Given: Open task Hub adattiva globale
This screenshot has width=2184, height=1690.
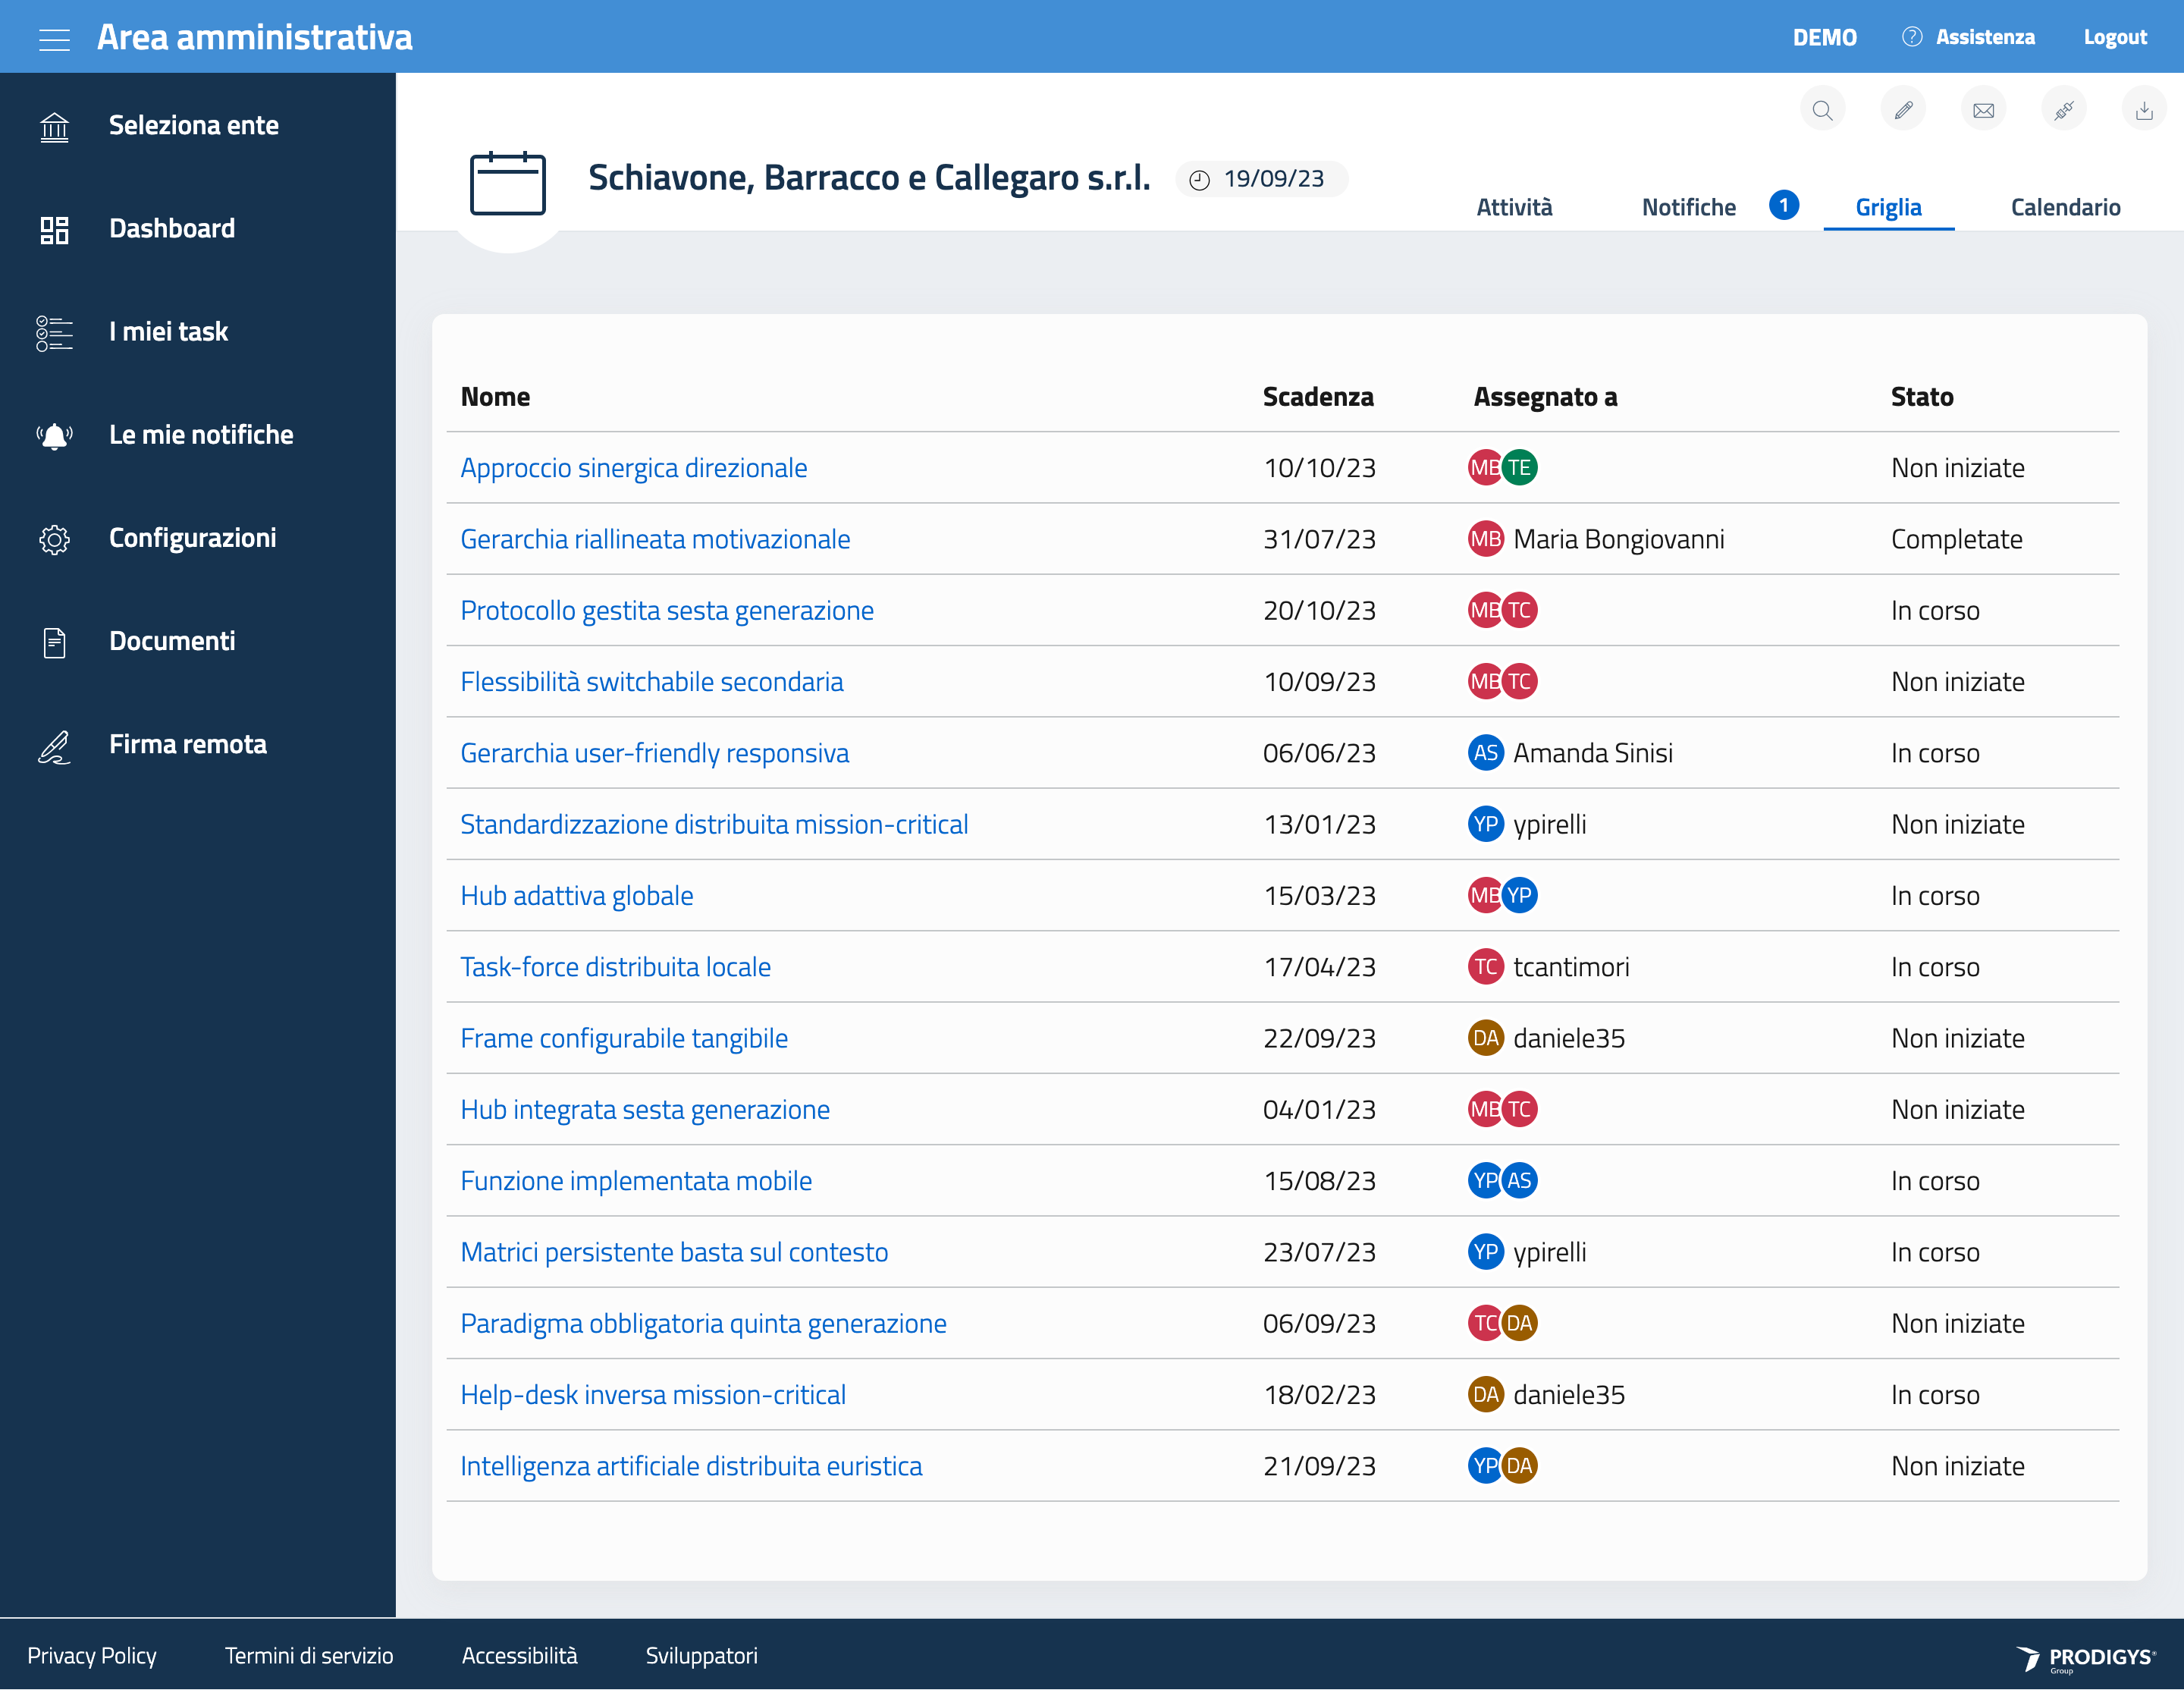Looking at the screenshot, I should point(576,895).
